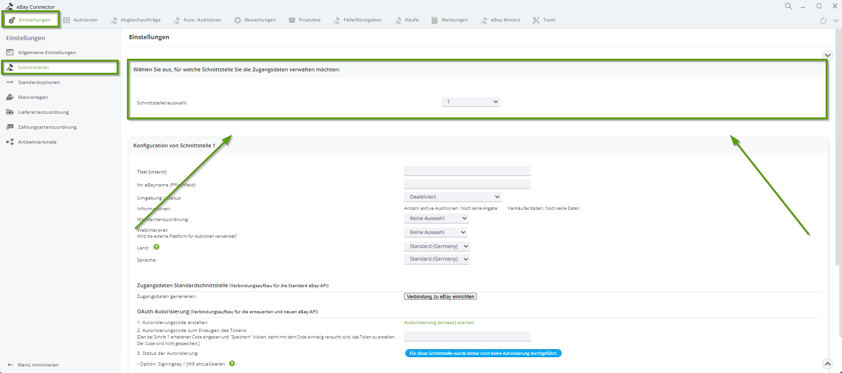Click the help icon beside Land

click(156, 247)
